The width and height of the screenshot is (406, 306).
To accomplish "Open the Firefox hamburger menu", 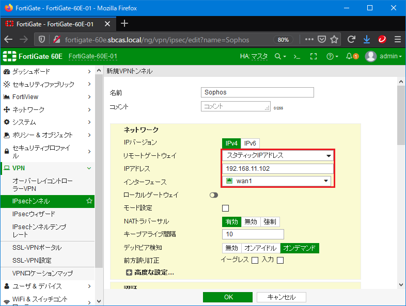I will pyautogui.click(x=398, y=39).
